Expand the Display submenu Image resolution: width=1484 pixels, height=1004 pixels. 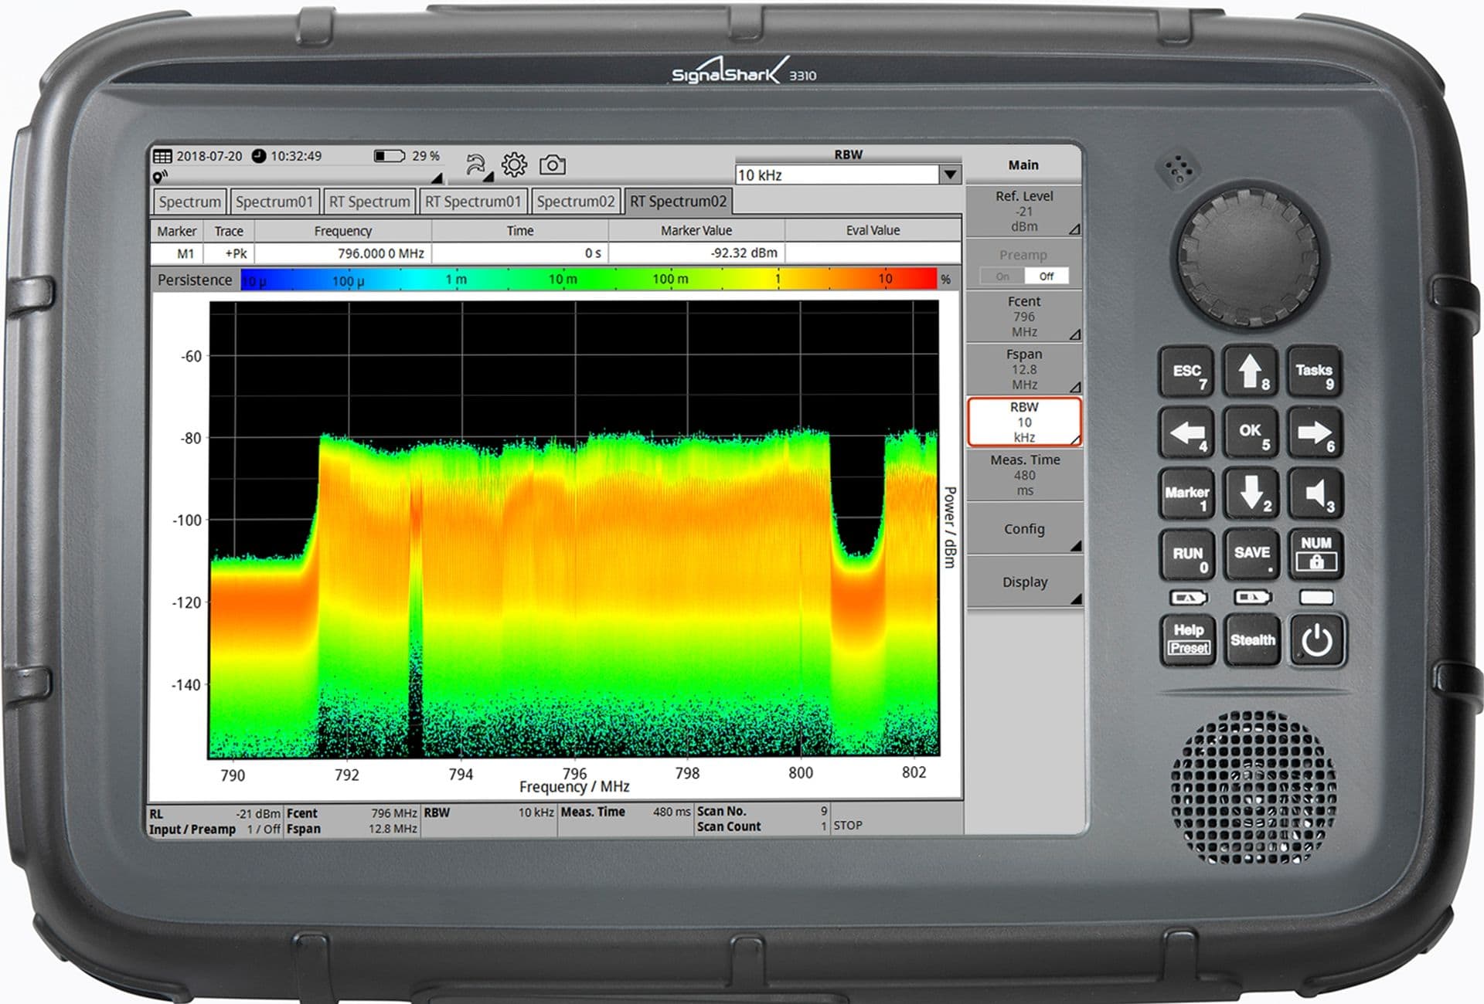coord(1025,582)
